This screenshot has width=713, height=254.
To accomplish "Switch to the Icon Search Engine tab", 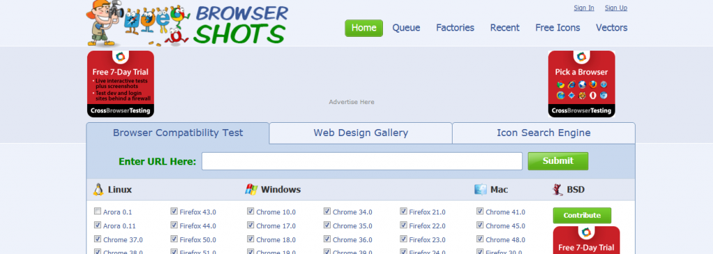I will (x=543, y=133).
